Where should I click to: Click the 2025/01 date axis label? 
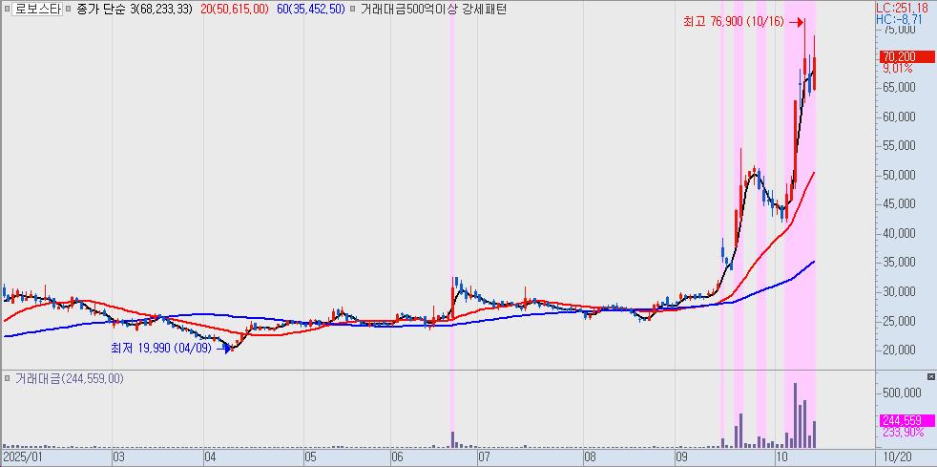(23, 457)
